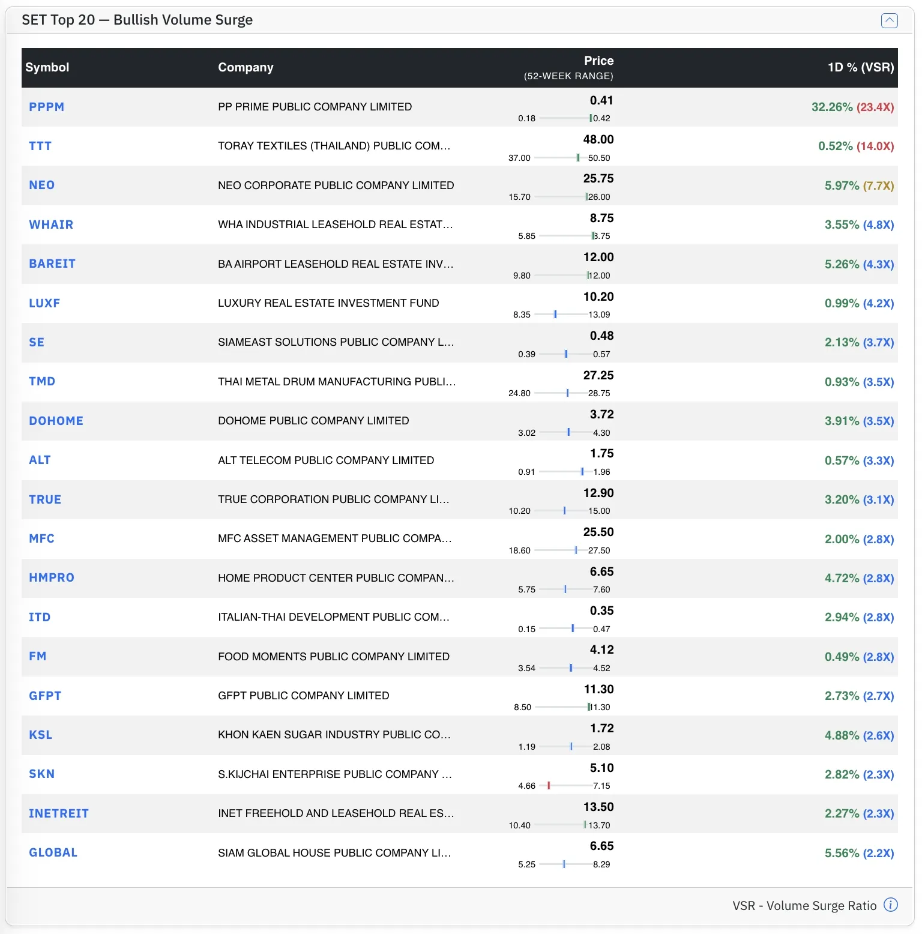
Task: Select DOHOME PUBLIC COMPANY LIMITED text
Action: 313,421
